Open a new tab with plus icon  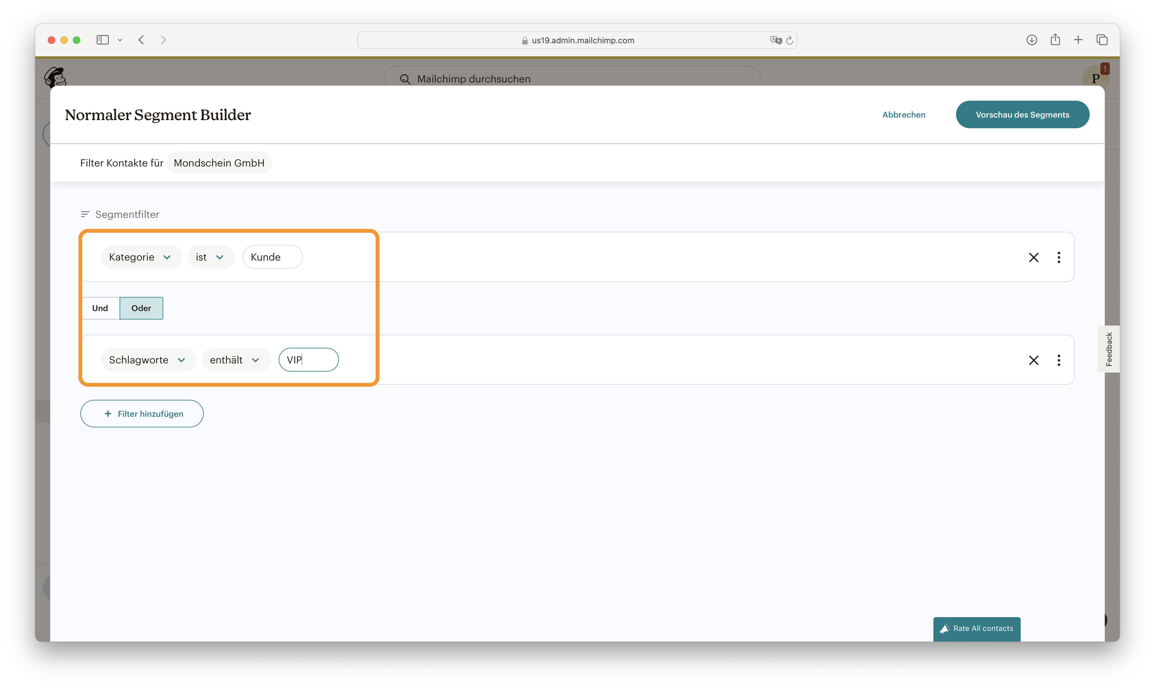click(x=1078, y=40)
